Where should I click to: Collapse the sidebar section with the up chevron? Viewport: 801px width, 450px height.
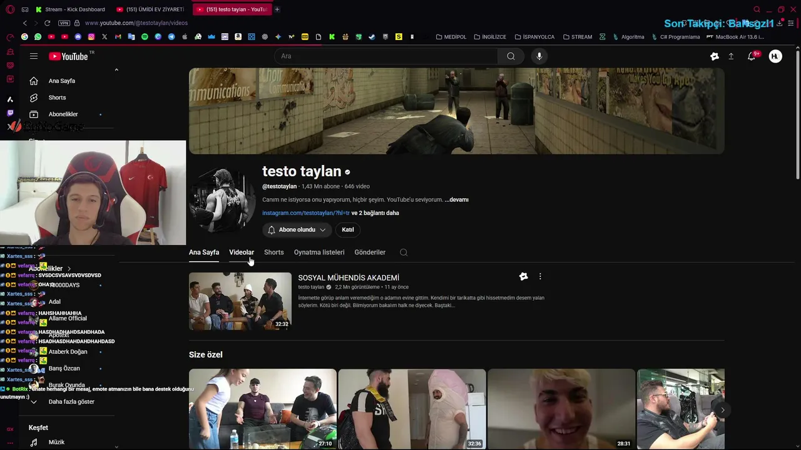click(116, 69)
